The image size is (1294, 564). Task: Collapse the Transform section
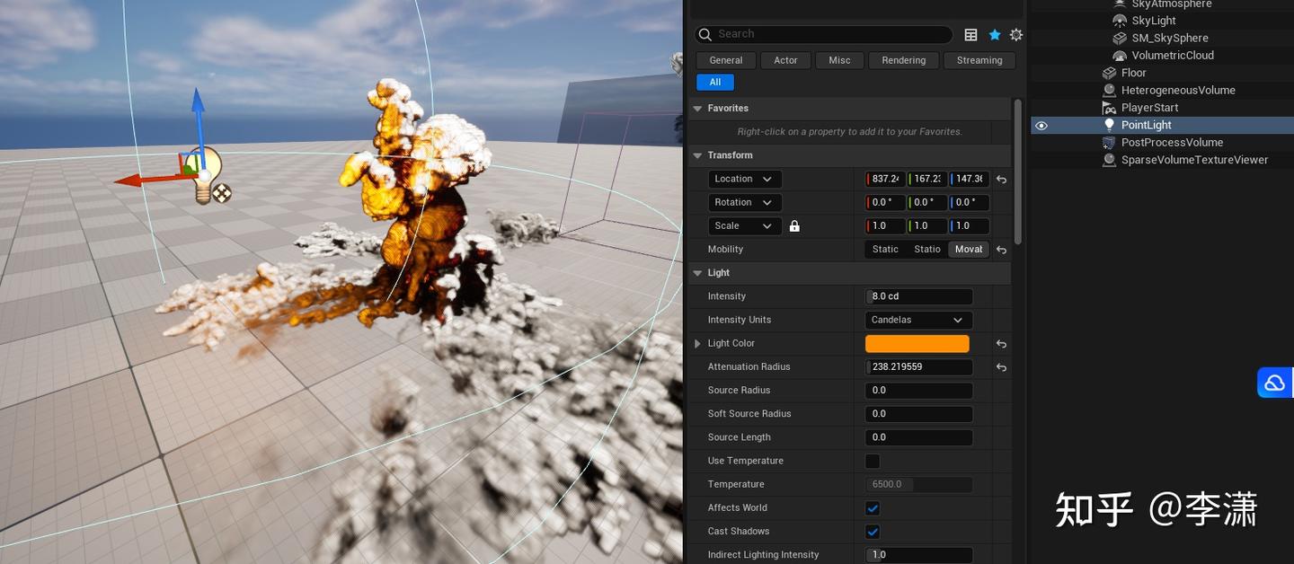(697, 155)
